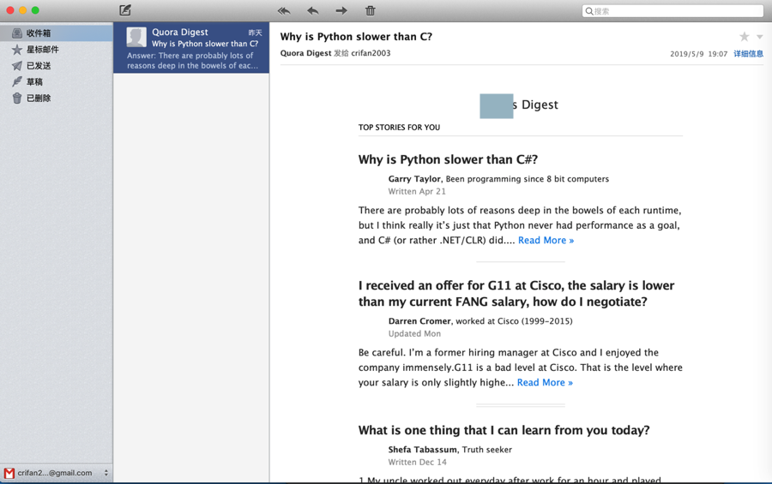The image size is (772, 484).
Task: Delete the message with the trash icon
Action: (x=371, y=10)
